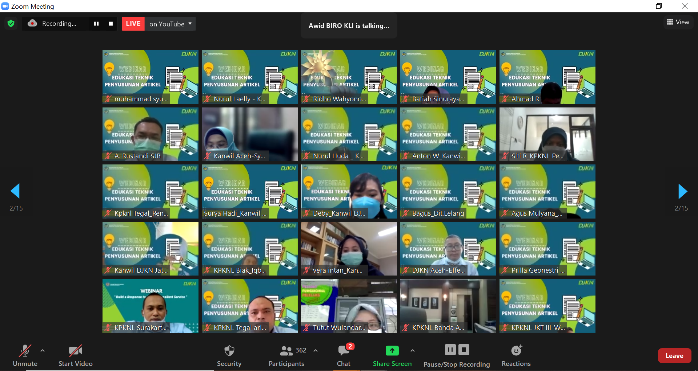Open the Participants panel
This screenshot has width=698, height=371.
click(286, 355)
